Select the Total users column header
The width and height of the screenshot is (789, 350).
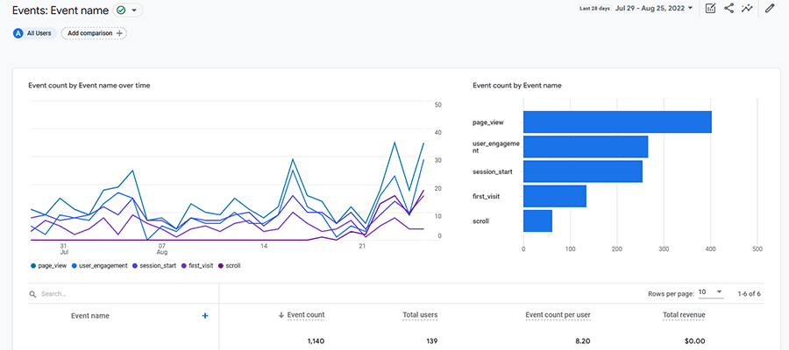(420, 315)
